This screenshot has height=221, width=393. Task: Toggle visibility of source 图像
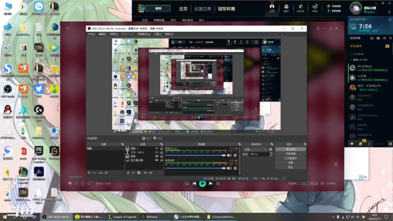(x=157, y=156)
